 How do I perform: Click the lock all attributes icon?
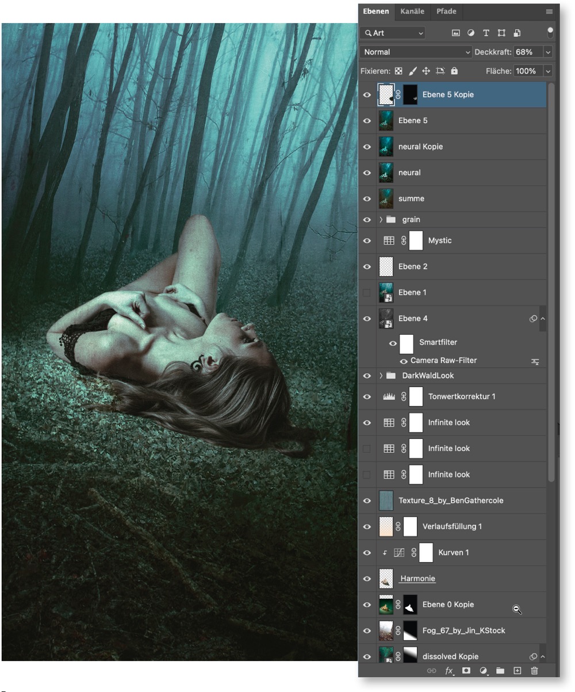click(x=454, y=71)
